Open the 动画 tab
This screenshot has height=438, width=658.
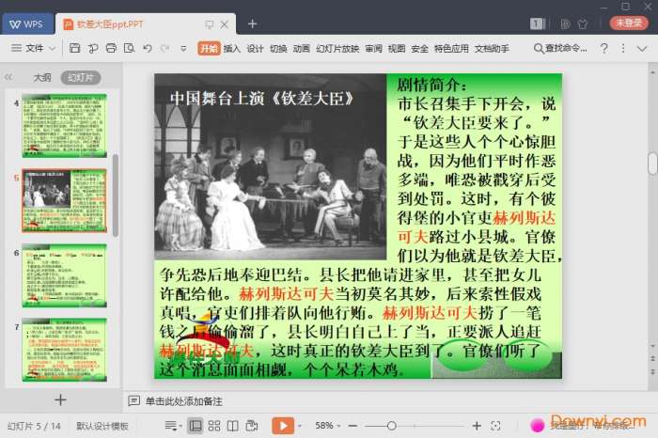(x=302, y=49)
